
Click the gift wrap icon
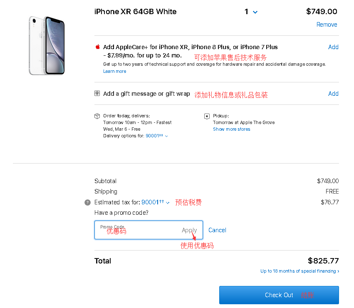coord(97,94)
